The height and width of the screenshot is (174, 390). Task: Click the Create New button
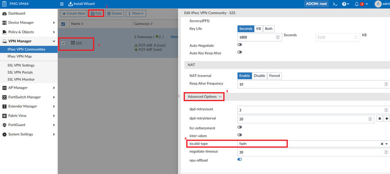[73, 13]
